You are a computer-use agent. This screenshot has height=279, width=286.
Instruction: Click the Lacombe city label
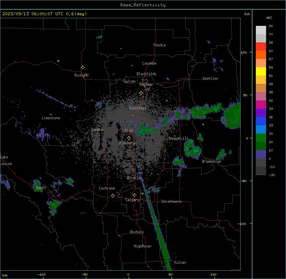pos(149,63)
